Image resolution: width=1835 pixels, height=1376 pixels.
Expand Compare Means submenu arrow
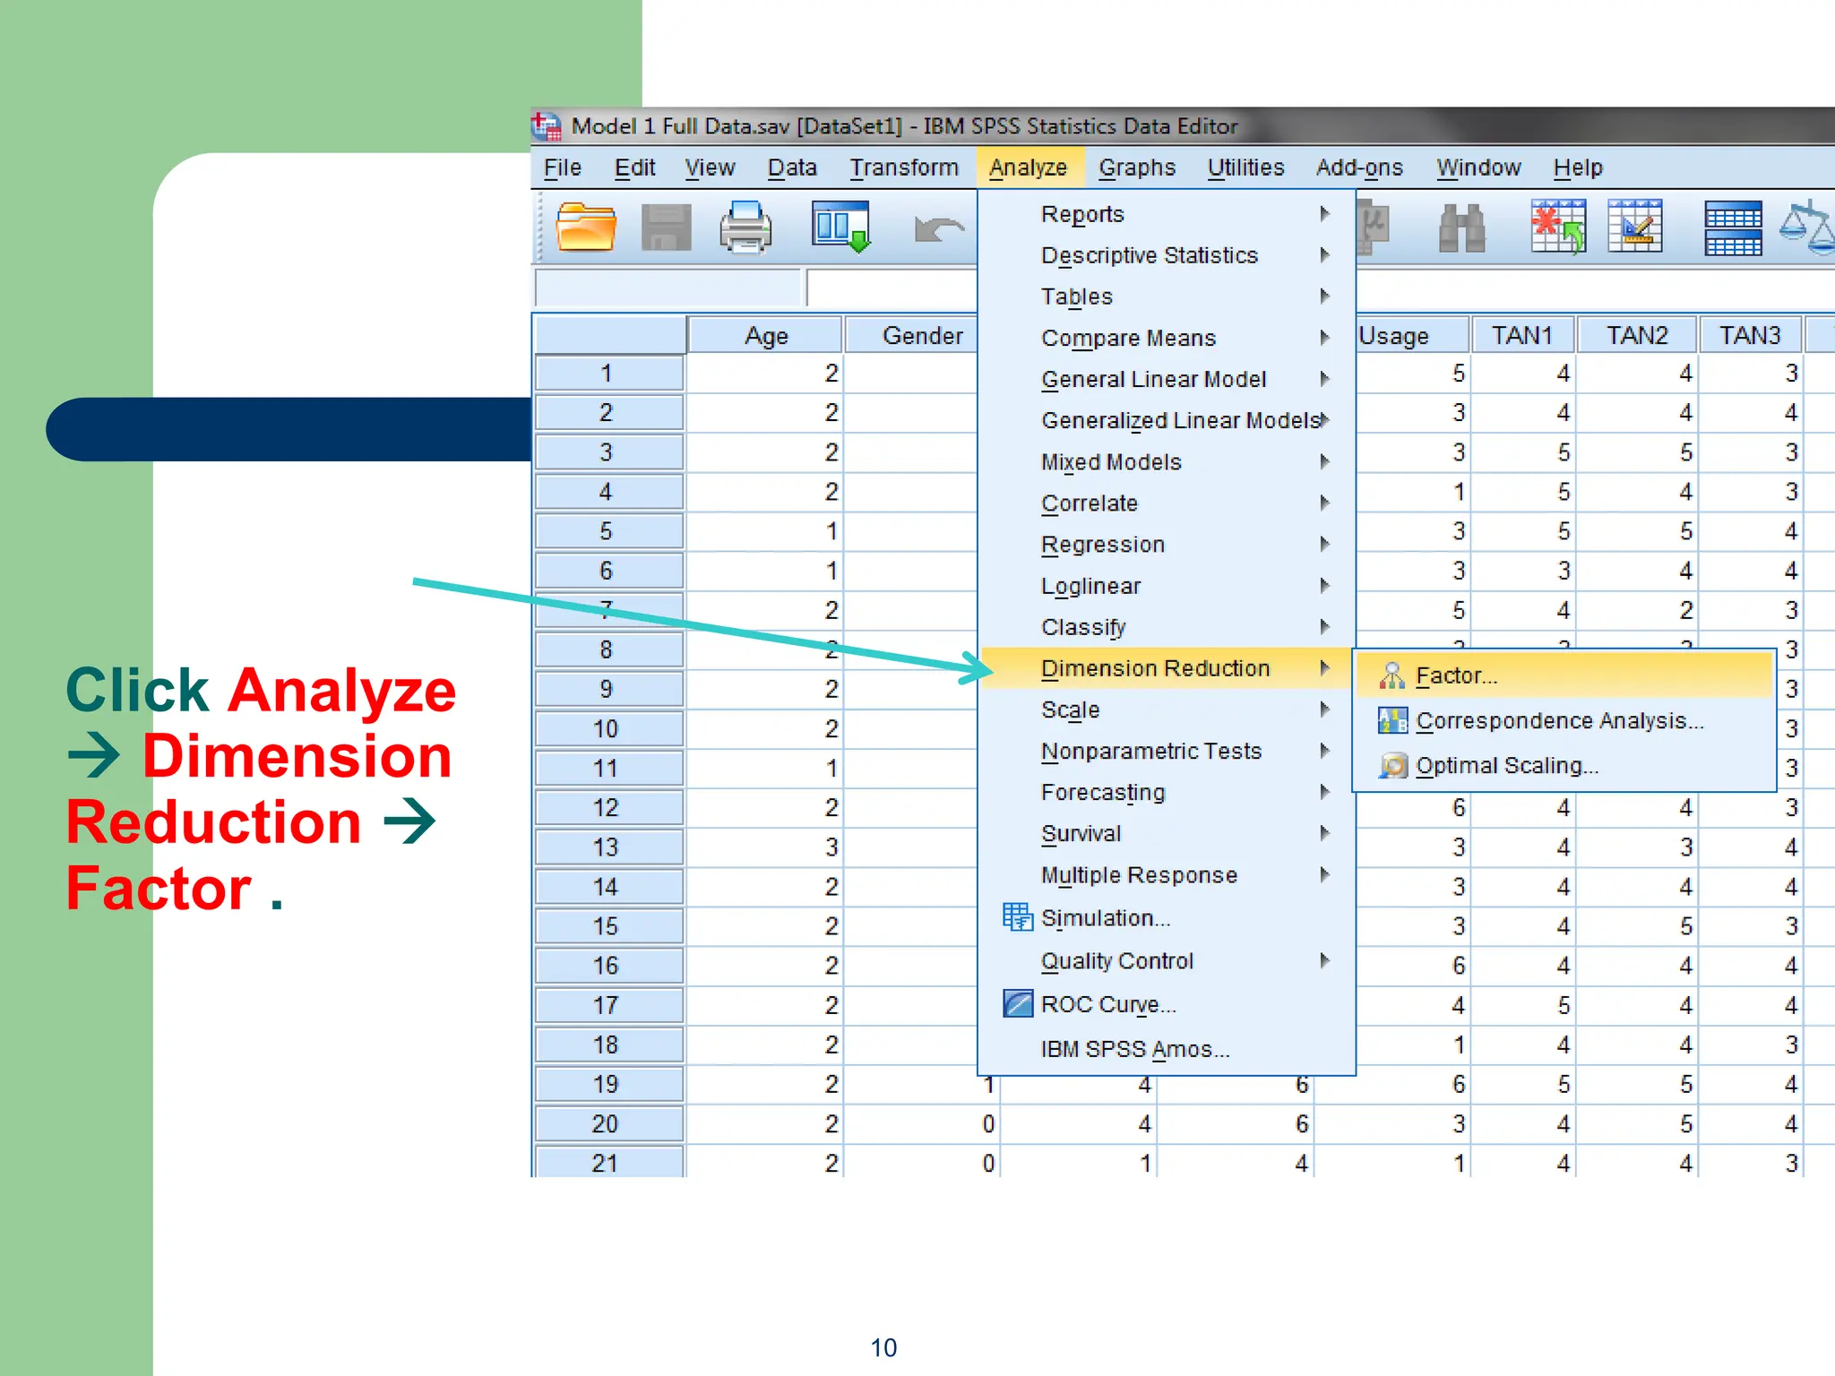pos(1324,337)
